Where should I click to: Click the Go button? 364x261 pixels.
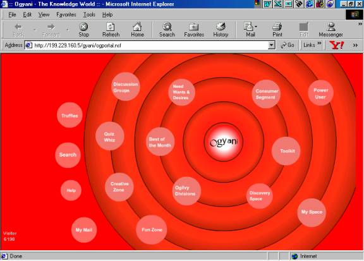288,45
